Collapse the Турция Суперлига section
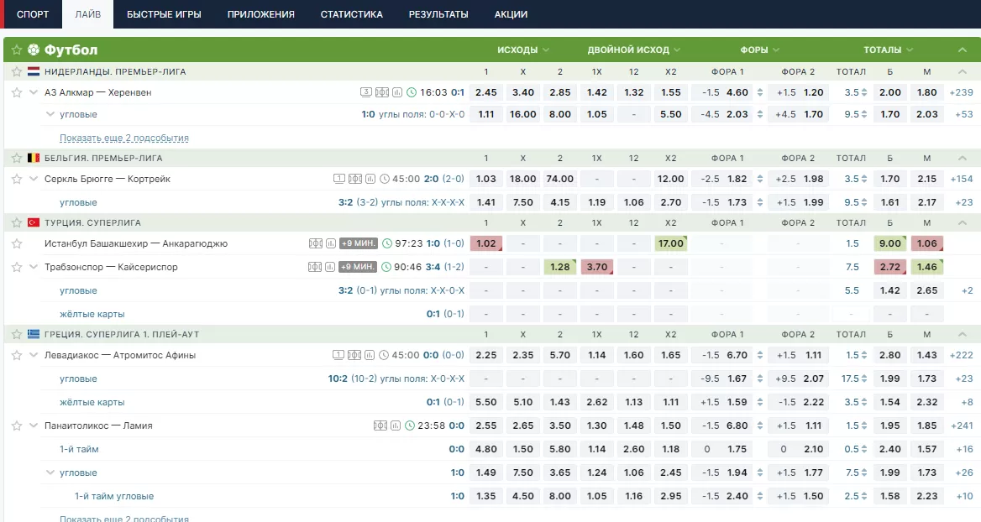 (x=963, y=222)
